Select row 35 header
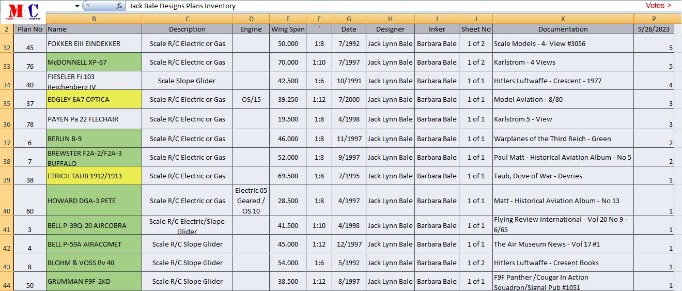 (x=7, y=99)
